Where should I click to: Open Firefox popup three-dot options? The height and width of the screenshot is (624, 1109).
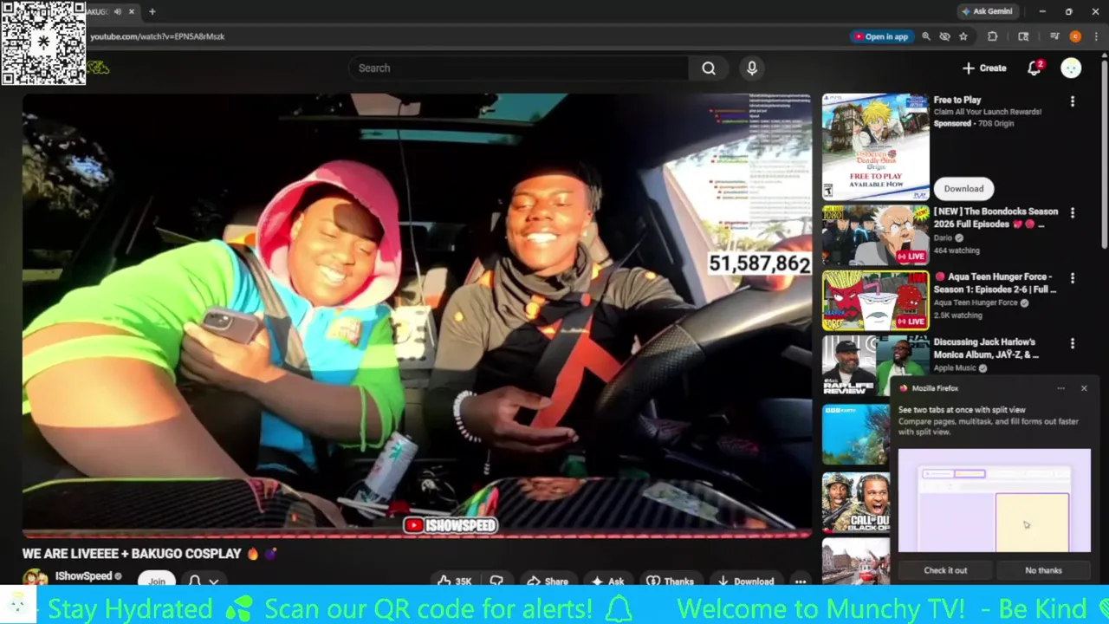click(1060, 388)
